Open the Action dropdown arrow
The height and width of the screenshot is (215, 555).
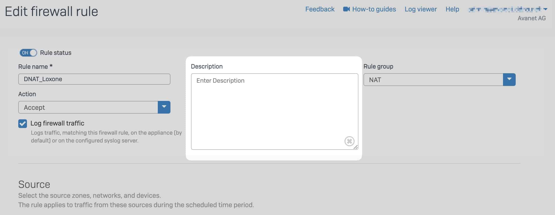point(164,107)
